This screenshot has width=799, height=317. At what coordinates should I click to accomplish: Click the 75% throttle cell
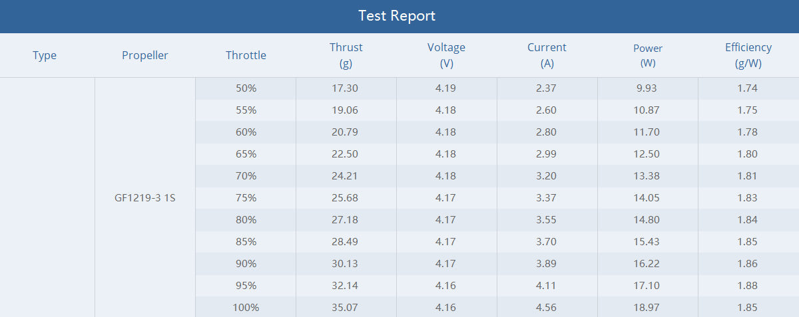(246, 198)
